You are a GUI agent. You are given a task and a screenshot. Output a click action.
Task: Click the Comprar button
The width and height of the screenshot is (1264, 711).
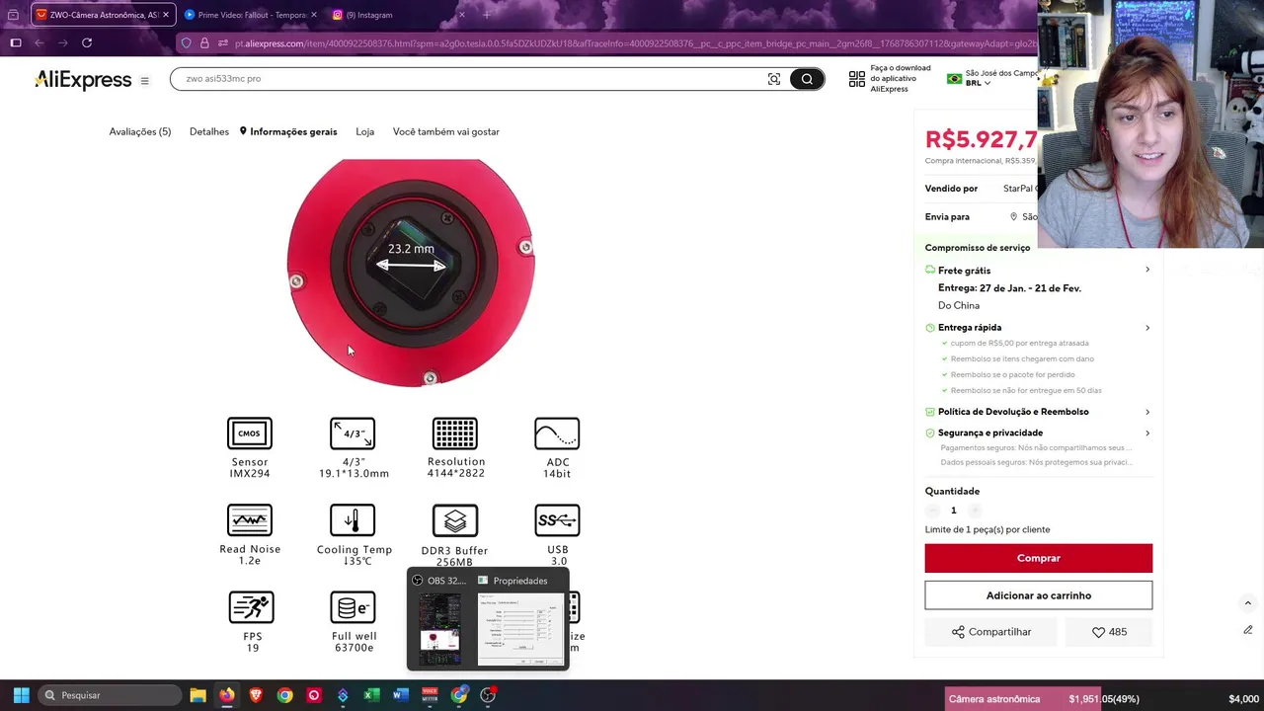(x=1039, y=558)
